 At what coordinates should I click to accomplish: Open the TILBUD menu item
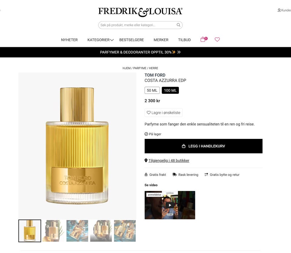point(184,40)
